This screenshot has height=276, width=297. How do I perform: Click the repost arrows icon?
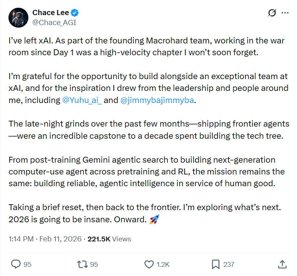[x=82, y=264]
